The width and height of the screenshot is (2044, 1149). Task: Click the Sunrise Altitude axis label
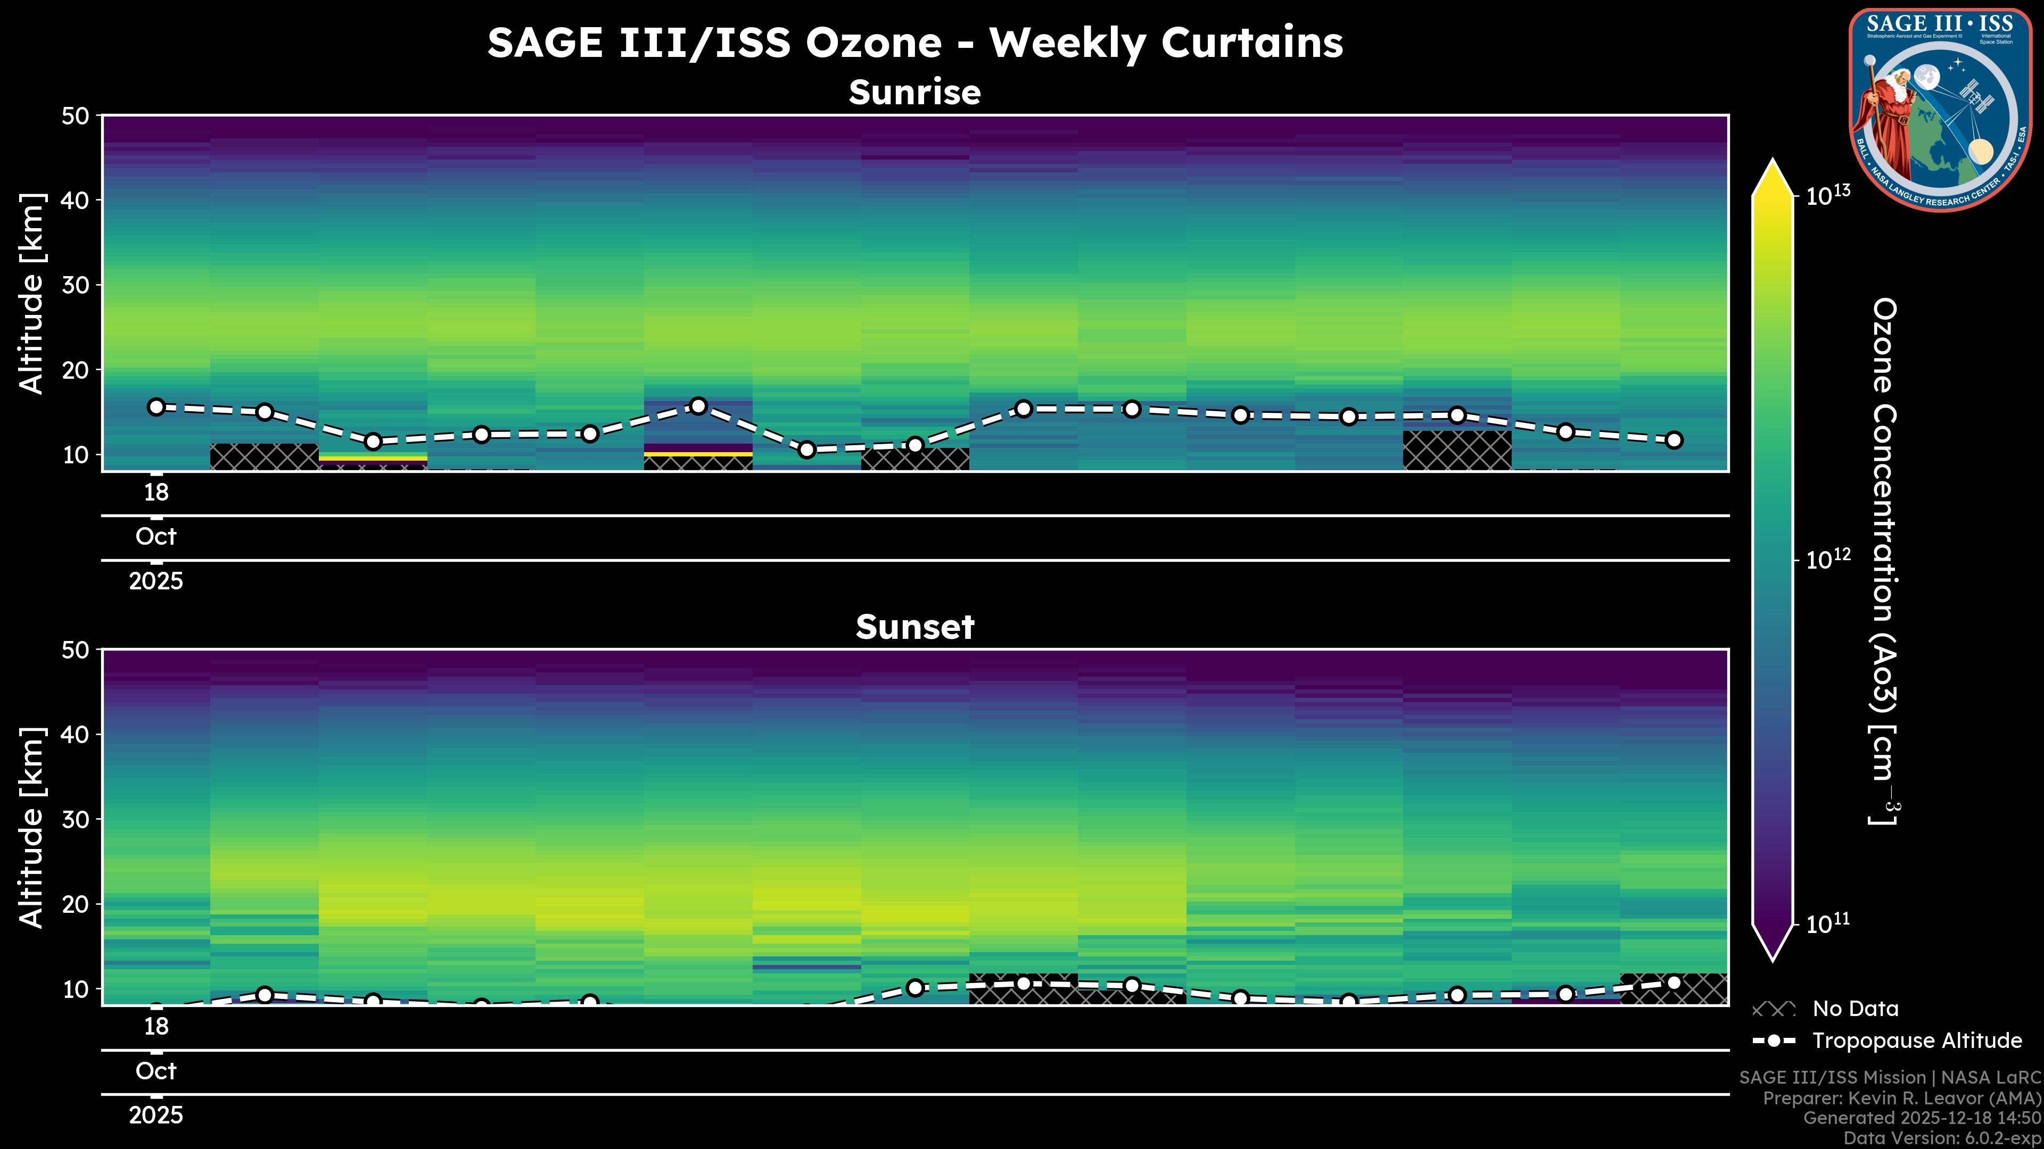click(32, 294)
